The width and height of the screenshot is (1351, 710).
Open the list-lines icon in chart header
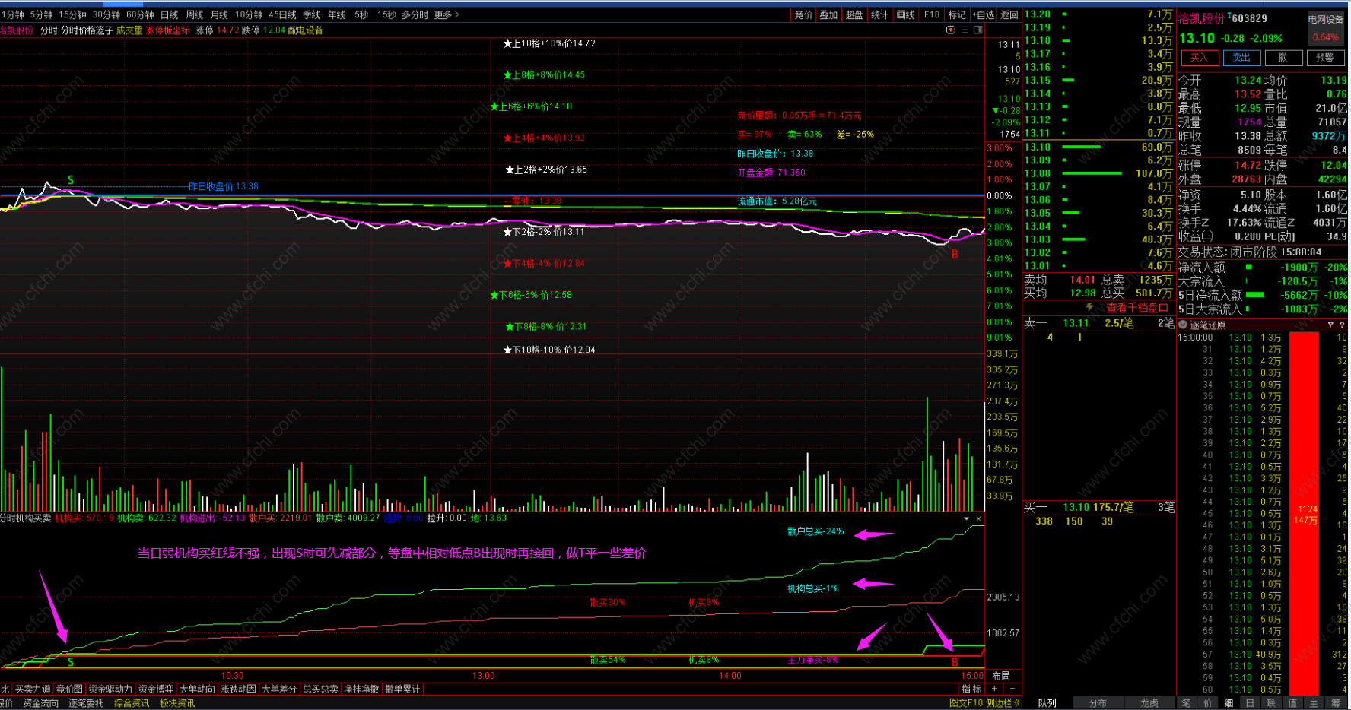(965, 30)
